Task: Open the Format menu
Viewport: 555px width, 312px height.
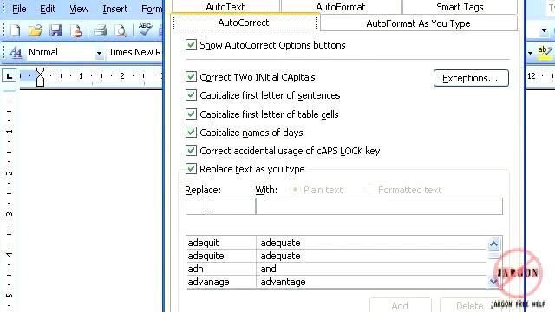Action: (x=152, y=9)
